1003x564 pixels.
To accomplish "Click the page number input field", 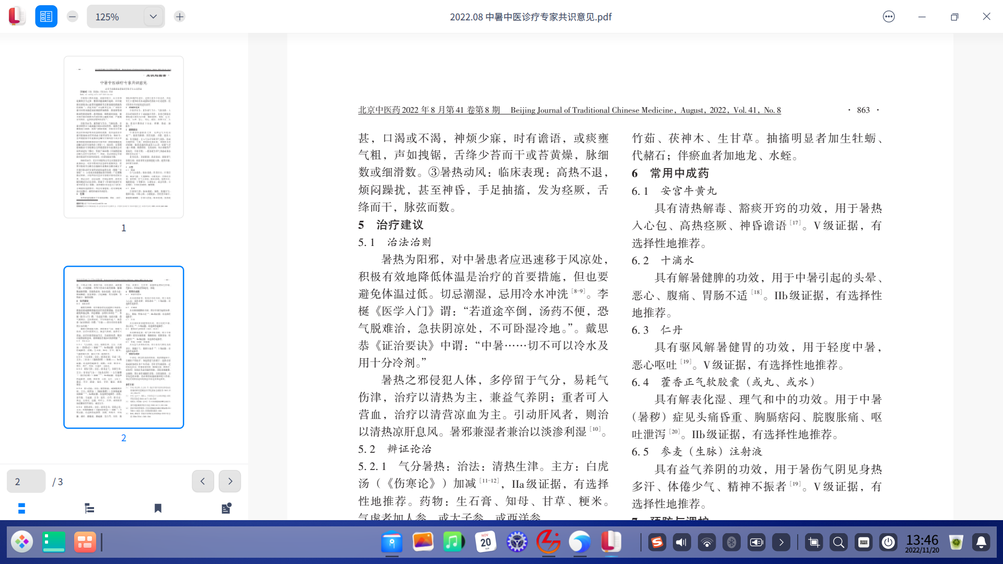I will (26, 481).
